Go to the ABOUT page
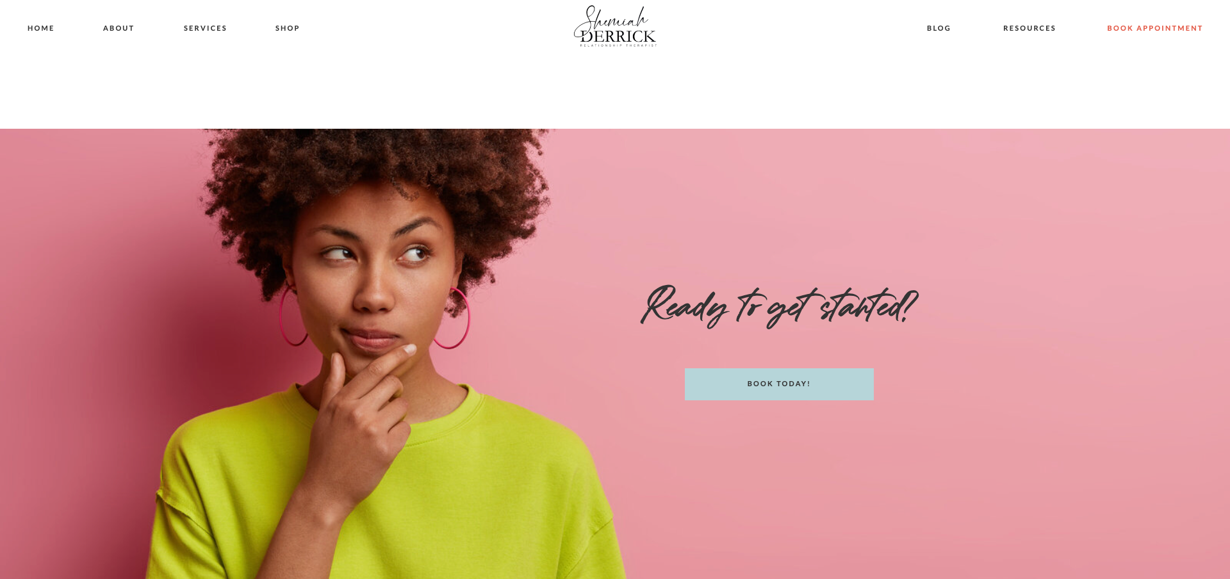This screenshot has width=1230, height=579. coord(119,28)
